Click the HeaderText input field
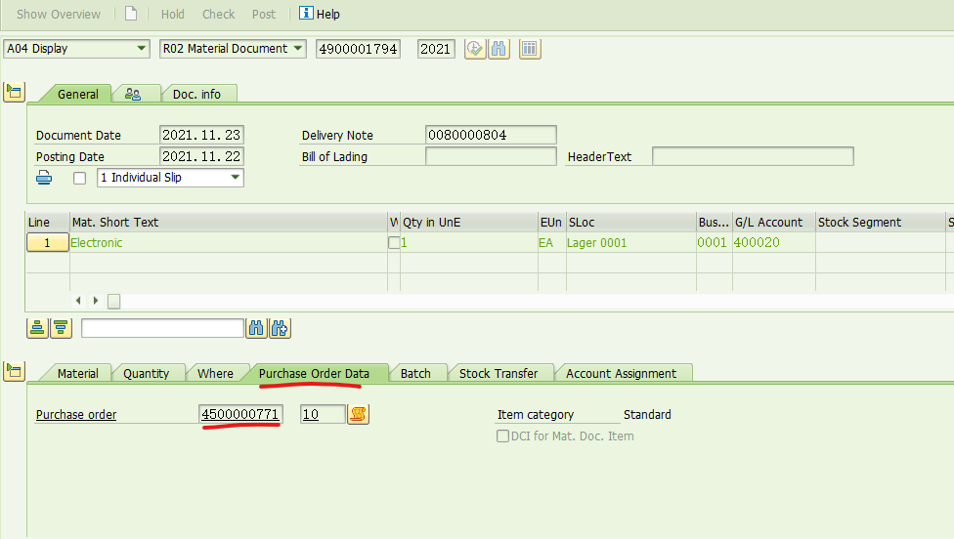 753,156
